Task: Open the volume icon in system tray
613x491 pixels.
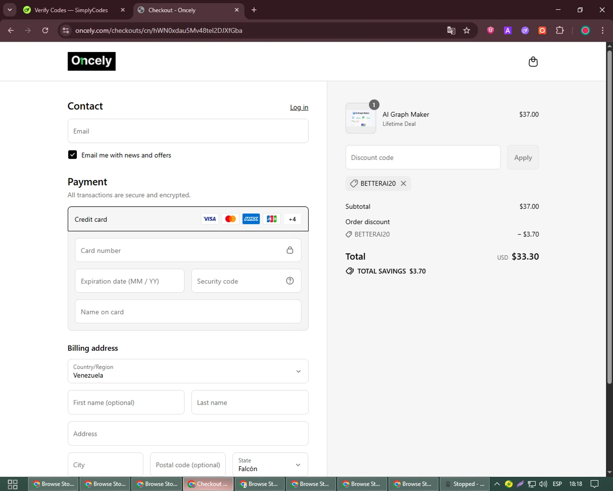Action: click(543, 484)
